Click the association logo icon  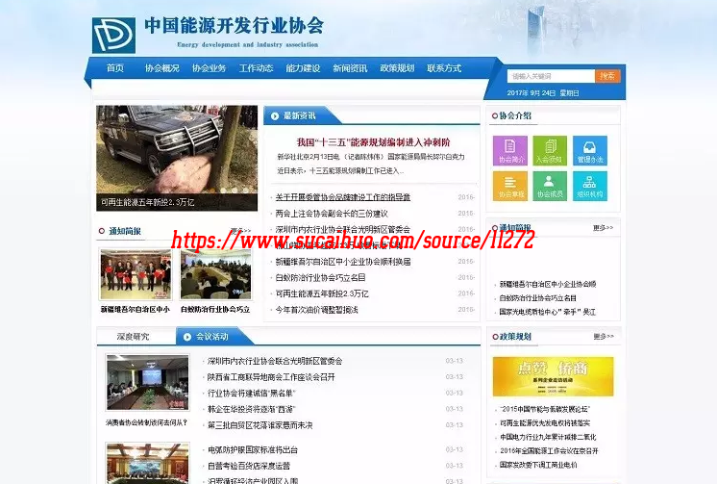pyautogui.click(x=113, y=36)
